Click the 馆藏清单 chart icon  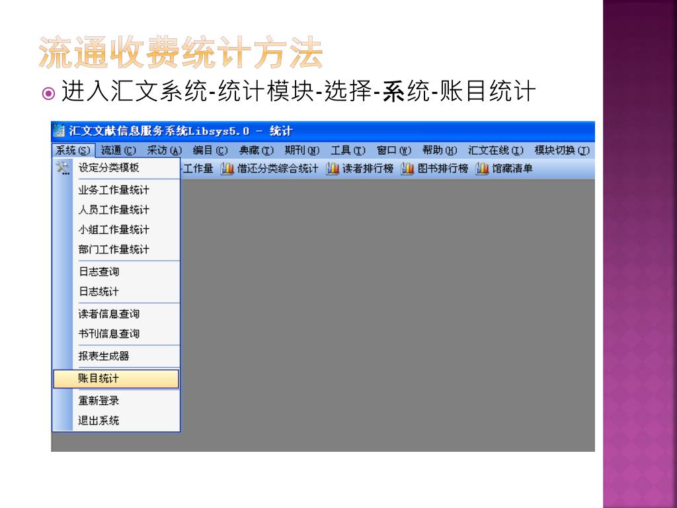click(x=482, y=169)
